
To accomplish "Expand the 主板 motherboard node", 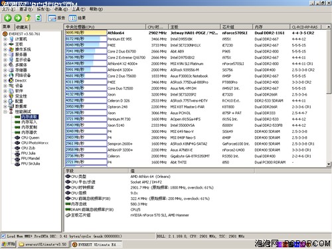I will pyautogui.click(x=5, y=44).
